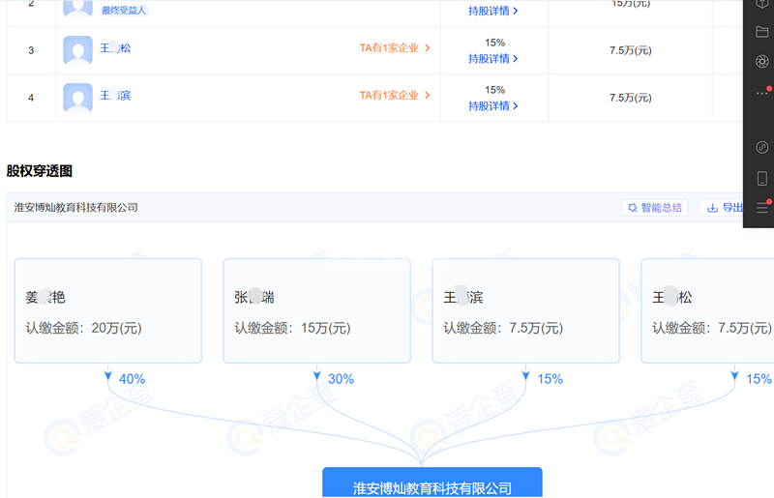
Task: Click the avatar of shareholder row 4
Action: tap(77, 98)
